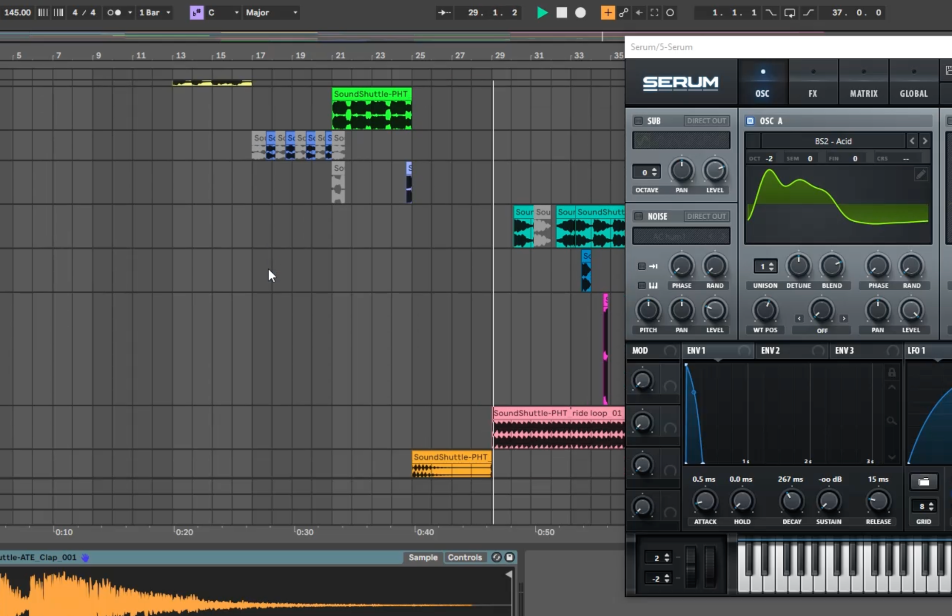Switch to the Controls tab in clip view

click(465, 557)
